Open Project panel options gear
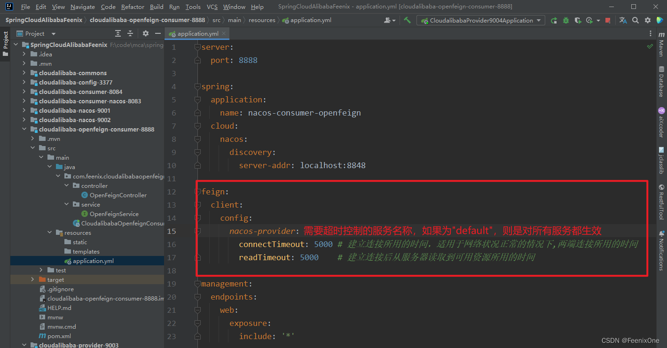Screen dimensions: 667x348 pyautogui.click(x=146, y=33)
